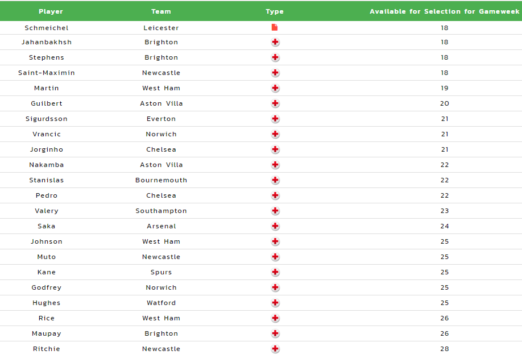Click the Bournemouth team cell
Screen dimensions: 522x359
point(161,180)
